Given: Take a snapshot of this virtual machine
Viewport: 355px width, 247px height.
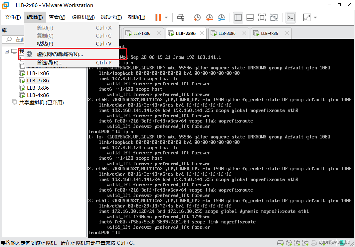Looking at the screenshot, I should pyautogui.click(x=197, y=17).
